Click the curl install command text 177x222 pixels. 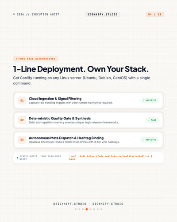[111, 158]
